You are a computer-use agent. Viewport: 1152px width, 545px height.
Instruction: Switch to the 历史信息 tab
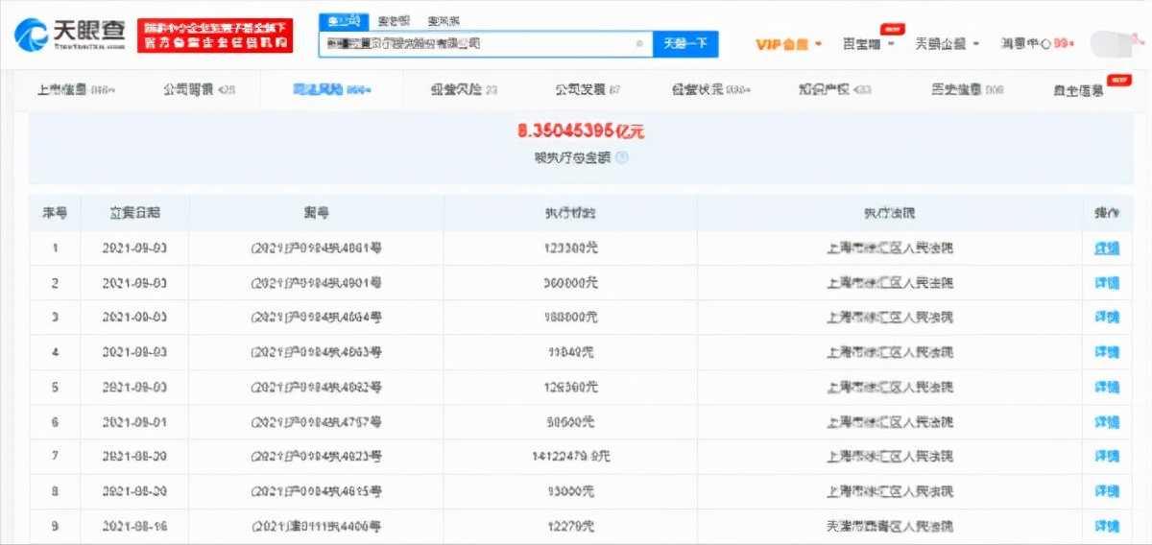click(x=968, y=90)
